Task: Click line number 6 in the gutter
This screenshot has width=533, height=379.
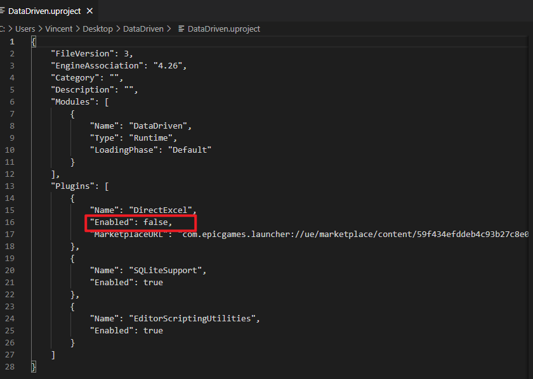Action: tap(12, 101)
